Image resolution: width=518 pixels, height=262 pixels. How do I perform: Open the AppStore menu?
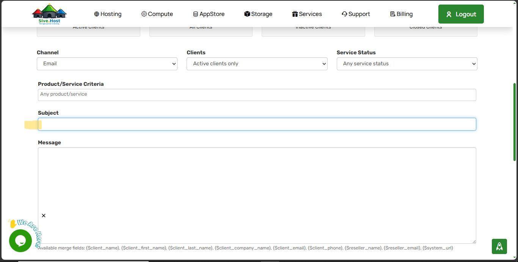(209, 14)
